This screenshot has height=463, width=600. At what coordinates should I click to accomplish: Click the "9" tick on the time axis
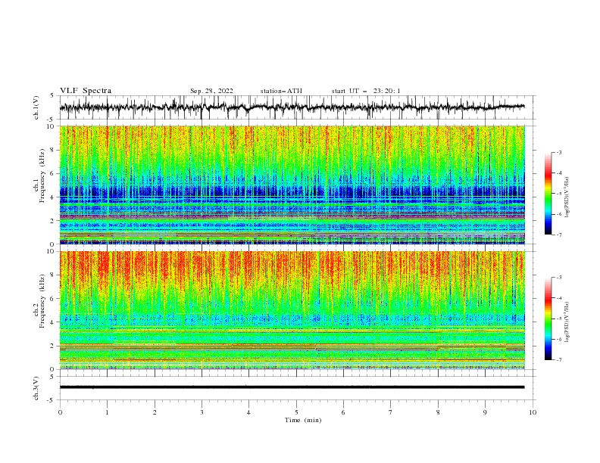pyautogui.click(x=485, y=412)
